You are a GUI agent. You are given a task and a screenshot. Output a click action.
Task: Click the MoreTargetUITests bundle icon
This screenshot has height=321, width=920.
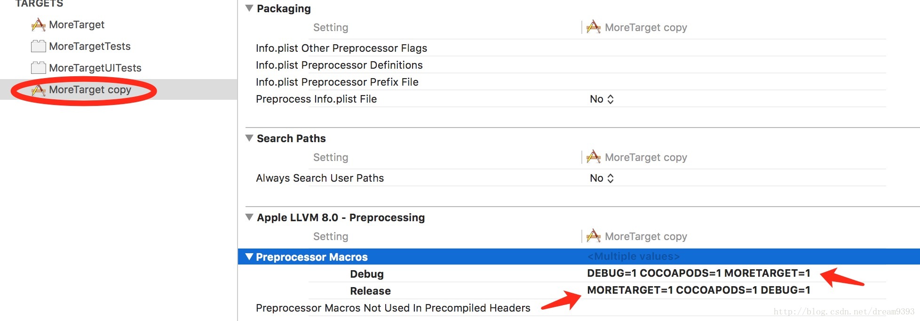38,68
